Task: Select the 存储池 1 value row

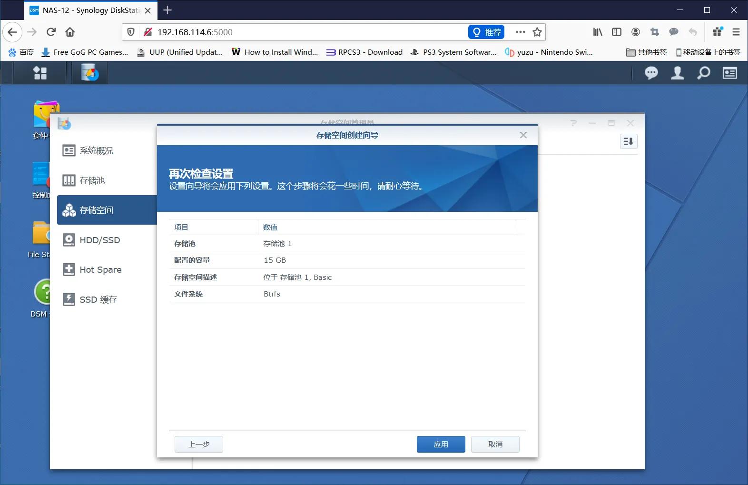Action: [347, 243]
